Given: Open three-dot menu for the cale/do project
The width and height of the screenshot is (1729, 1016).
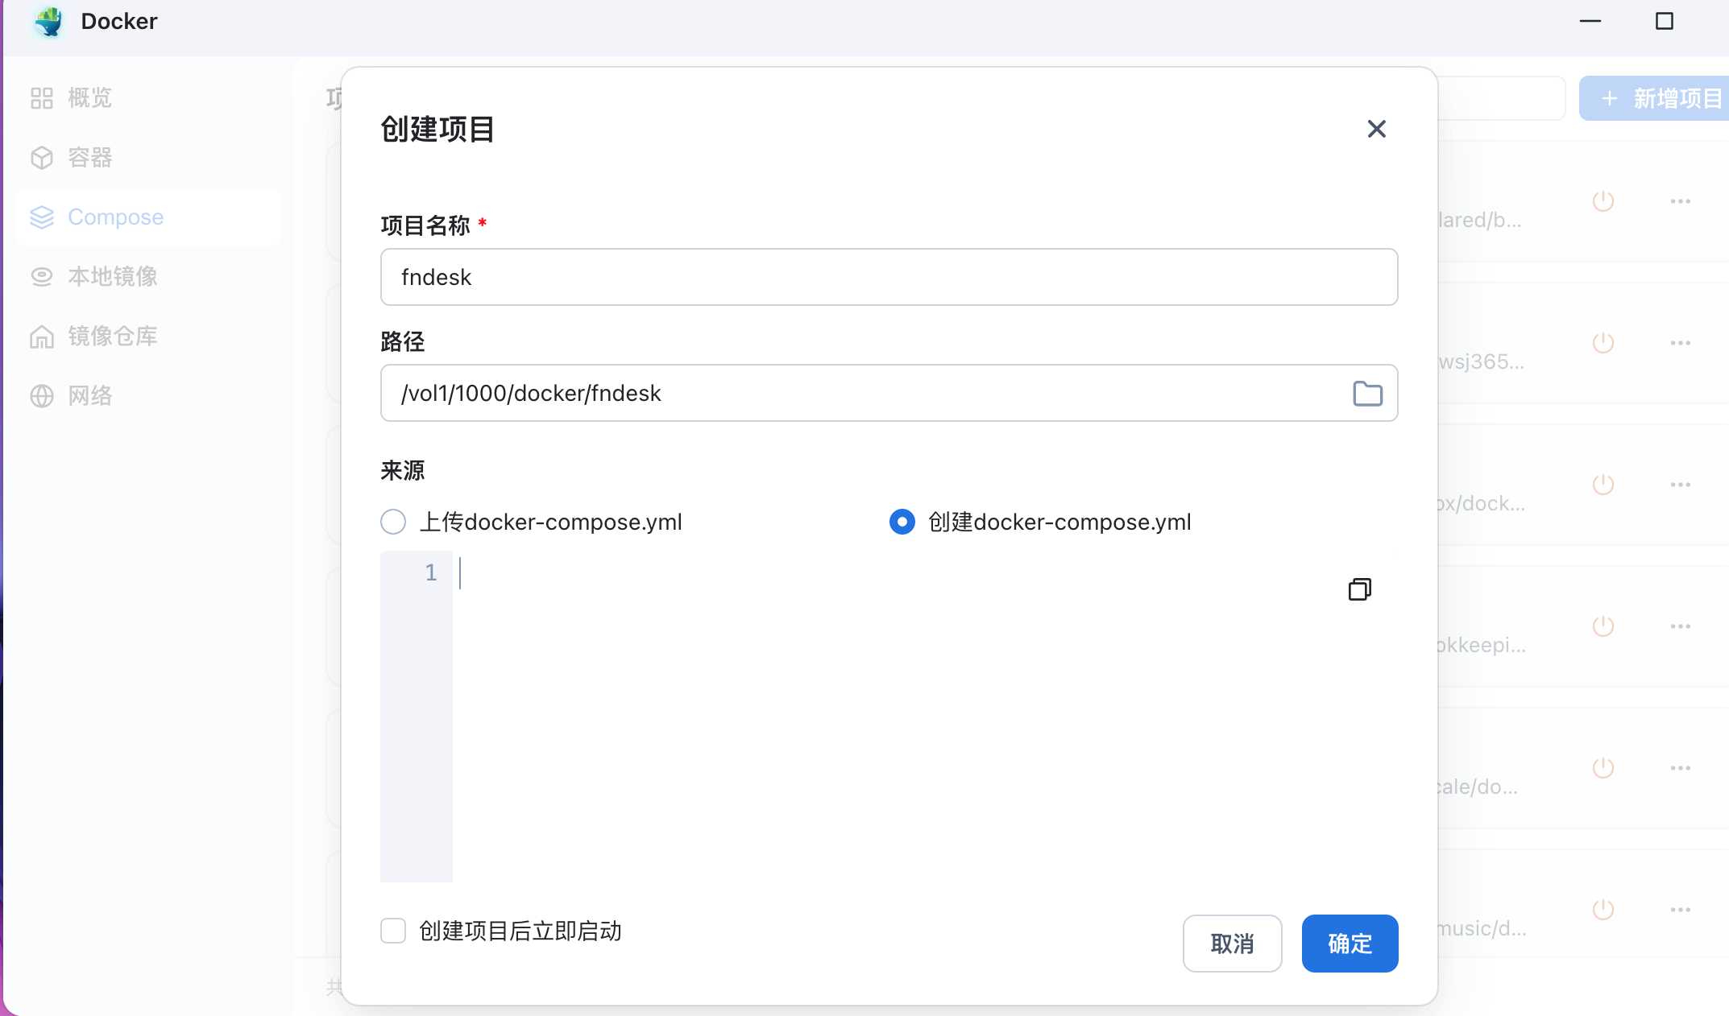Looking at the screenshot, I should click(x=1680, y=768).
